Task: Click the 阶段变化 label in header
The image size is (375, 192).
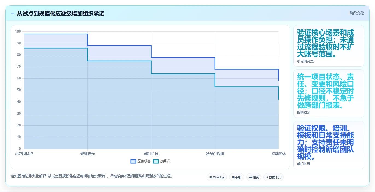Action: tap(356, 13)
